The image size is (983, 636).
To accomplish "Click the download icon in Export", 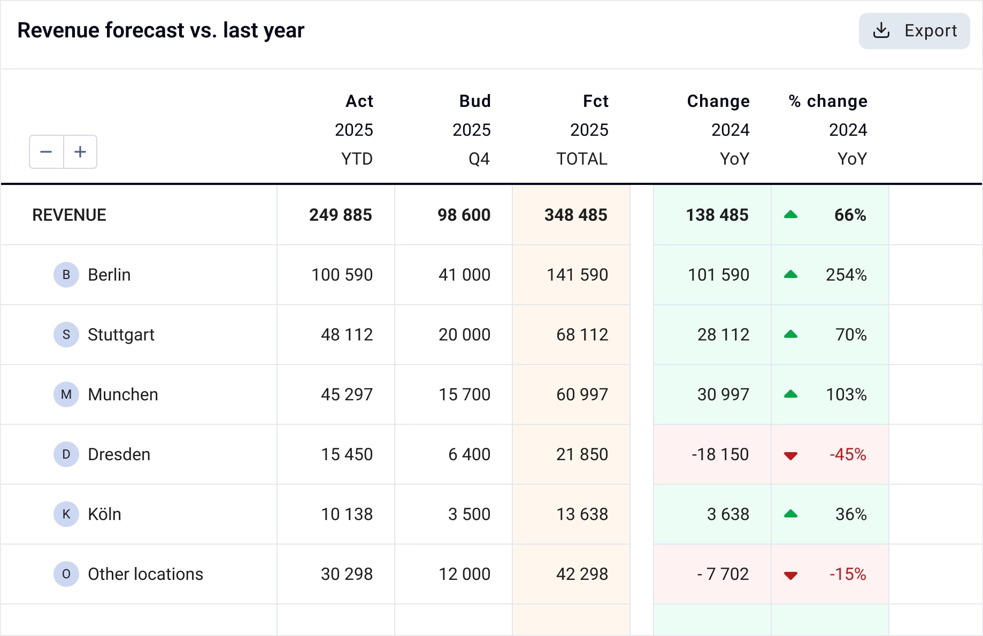I will (x=881, y=31).
